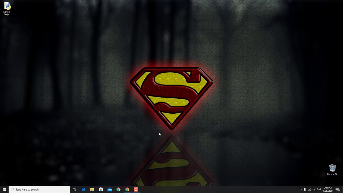Open the Mail app from the taskbar

[x=110, y=190]
